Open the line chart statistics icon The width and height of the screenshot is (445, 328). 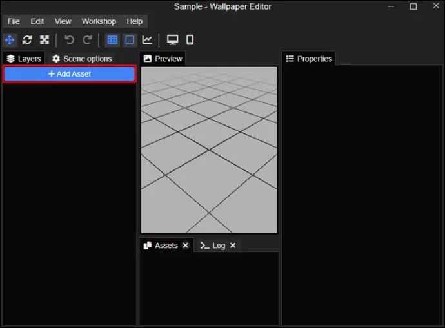147,40
